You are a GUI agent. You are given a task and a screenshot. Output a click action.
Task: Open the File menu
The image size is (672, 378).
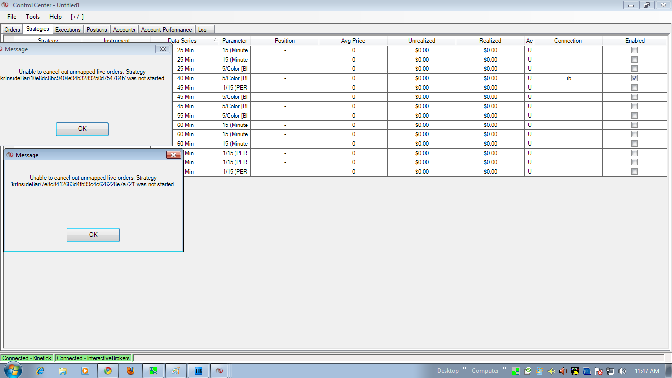pos(12,17)
